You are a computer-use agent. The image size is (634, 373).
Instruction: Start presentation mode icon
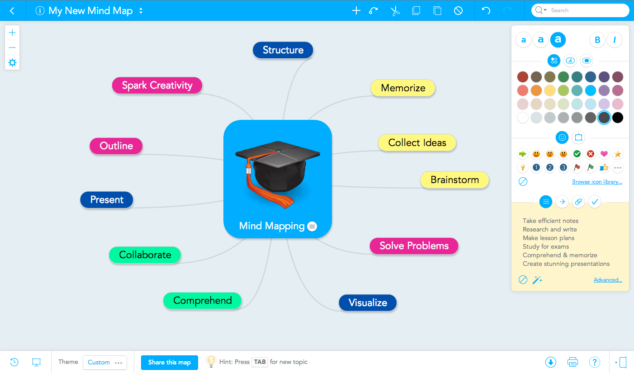click(x=37, y=362)
